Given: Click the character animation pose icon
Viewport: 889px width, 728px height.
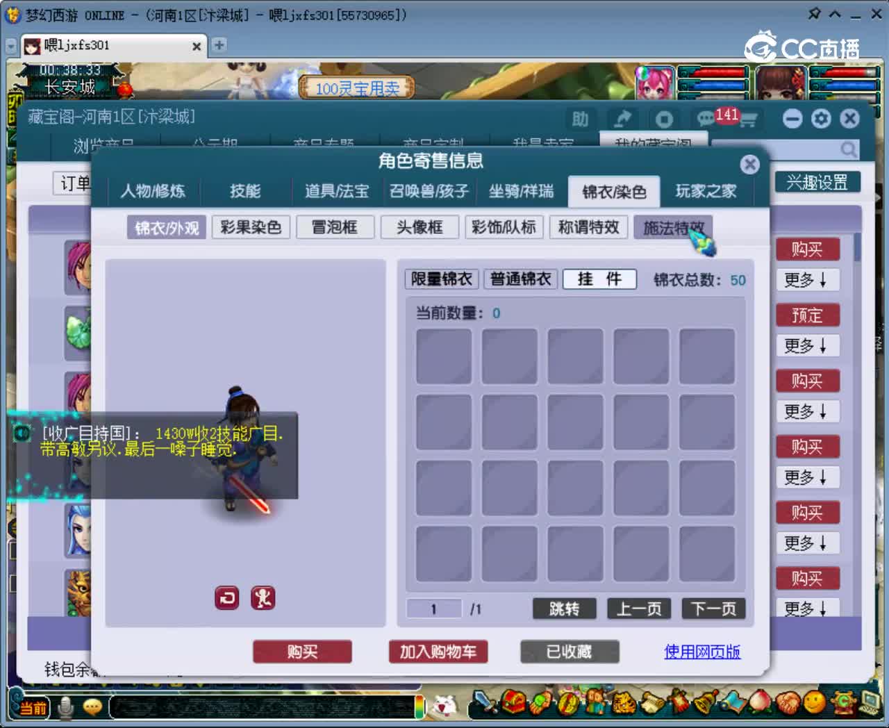Looking at the screenshot, I should click(x=263, y=597).
